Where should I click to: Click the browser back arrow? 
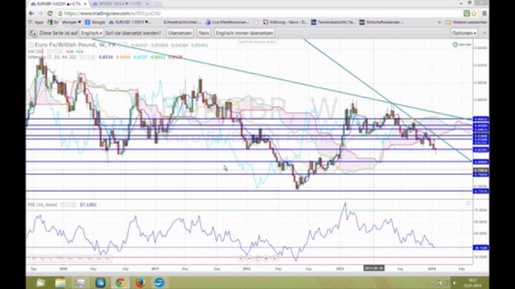31,13
